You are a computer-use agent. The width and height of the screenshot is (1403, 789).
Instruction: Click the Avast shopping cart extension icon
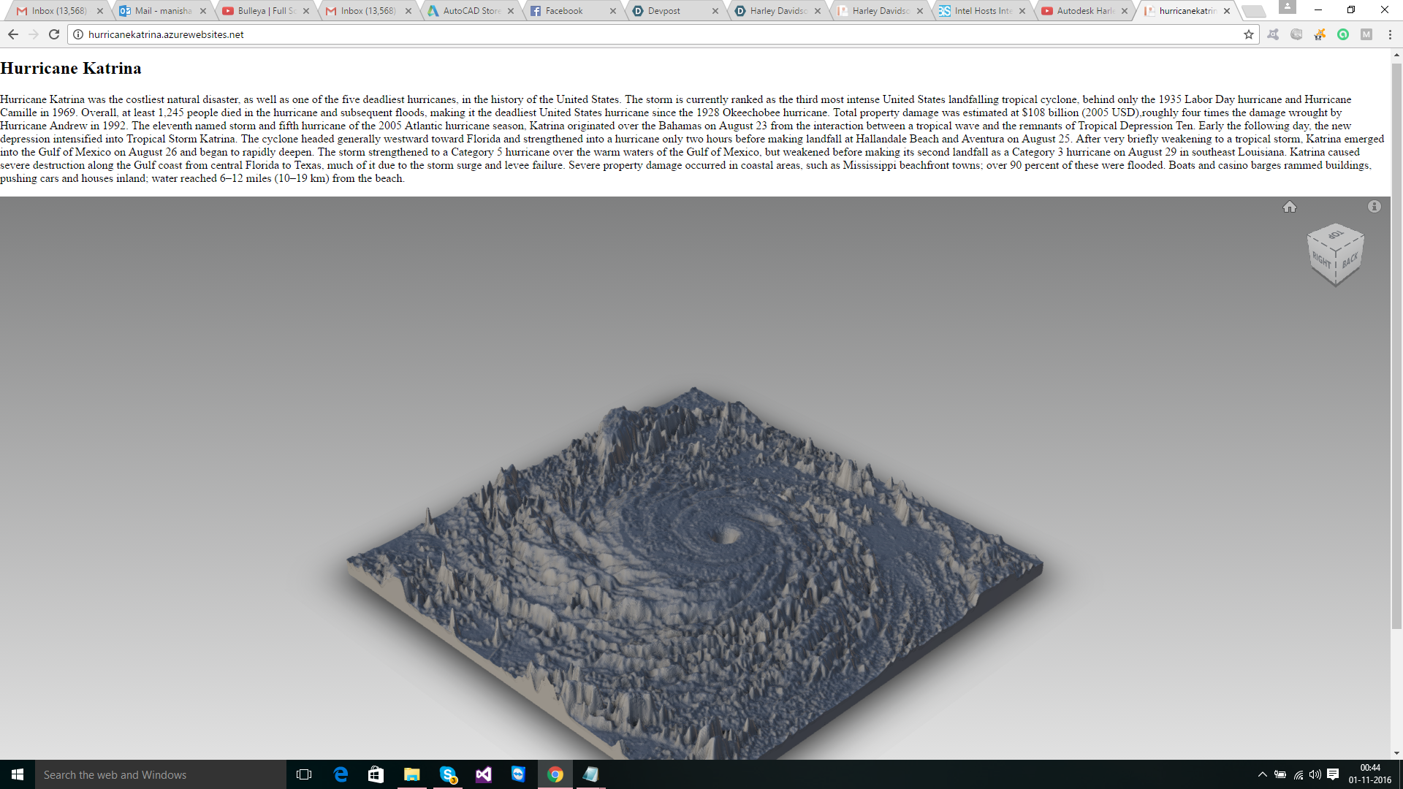point(1320,34)
